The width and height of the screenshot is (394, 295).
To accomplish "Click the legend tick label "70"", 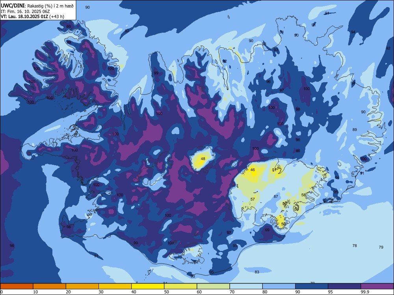I will point(232,292).
